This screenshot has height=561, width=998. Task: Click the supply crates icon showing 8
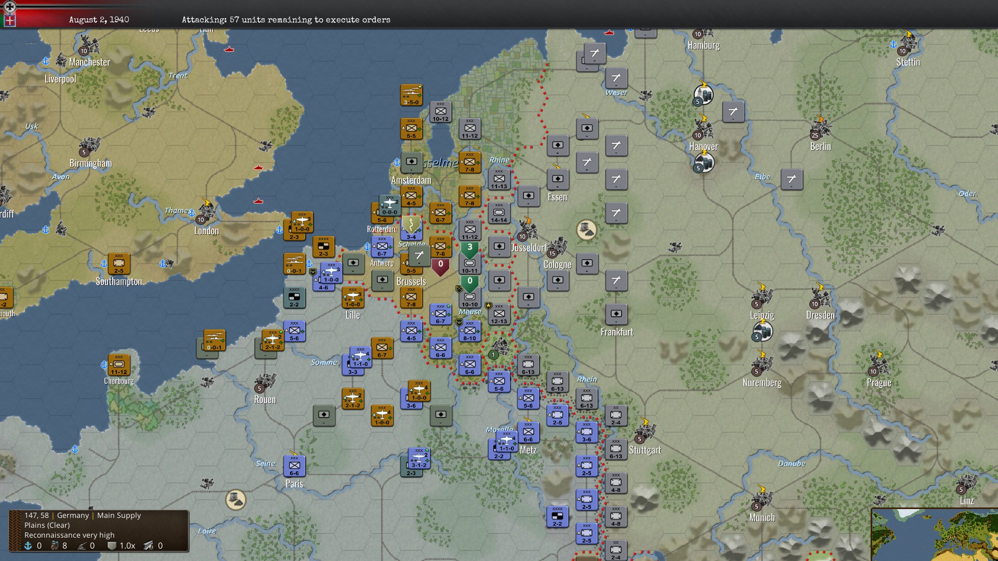(55, 545)
